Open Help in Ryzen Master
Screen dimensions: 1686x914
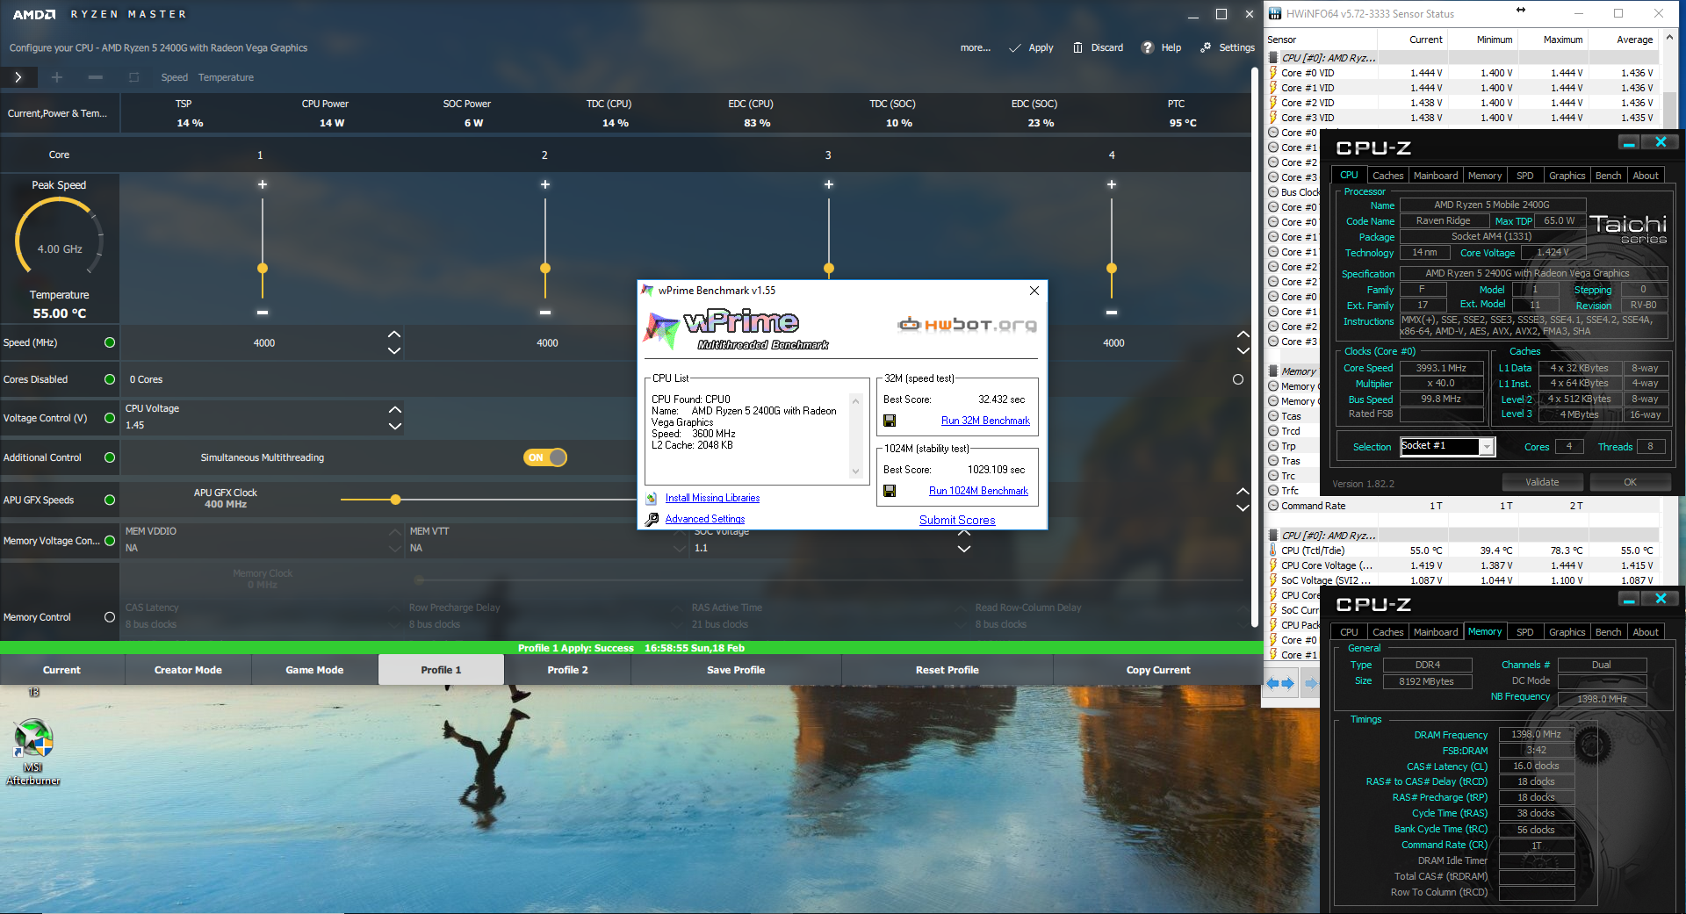coord(1161,47)
